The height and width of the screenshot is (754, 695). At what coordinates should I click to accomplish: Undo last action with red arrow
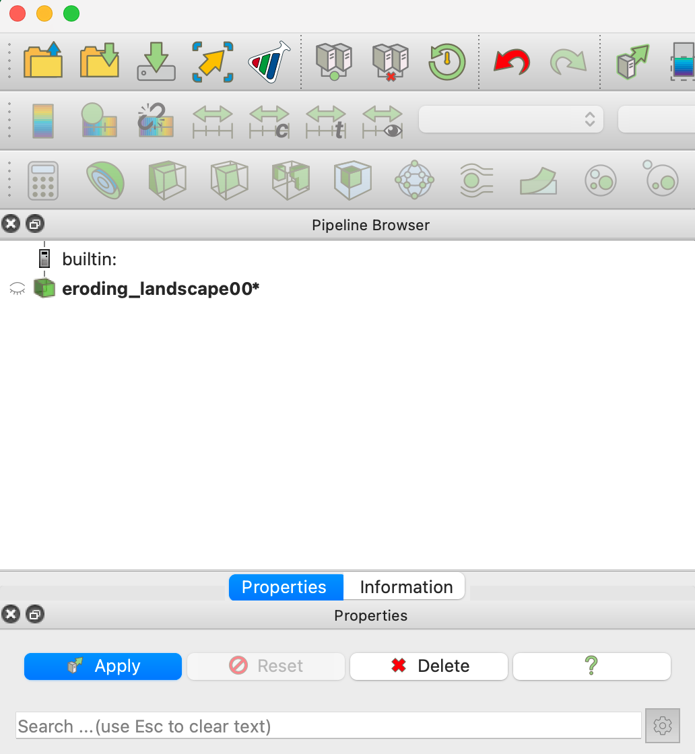click(x=512, y=62)
